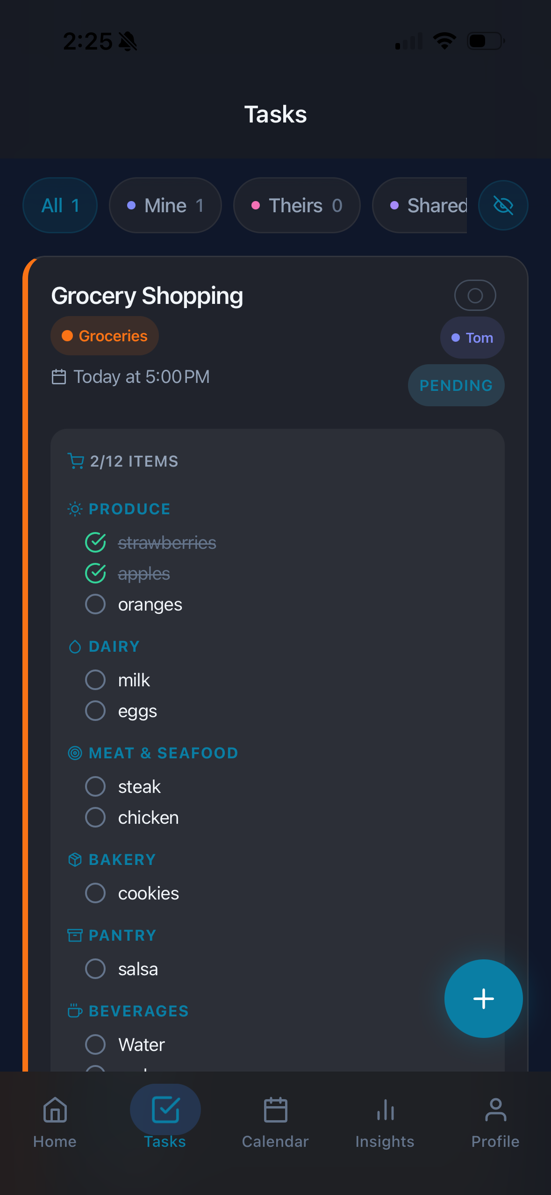The image size is (551, 1195).
Task: Toggle the switch on the Grocery Shopping card
Action: 475,295
